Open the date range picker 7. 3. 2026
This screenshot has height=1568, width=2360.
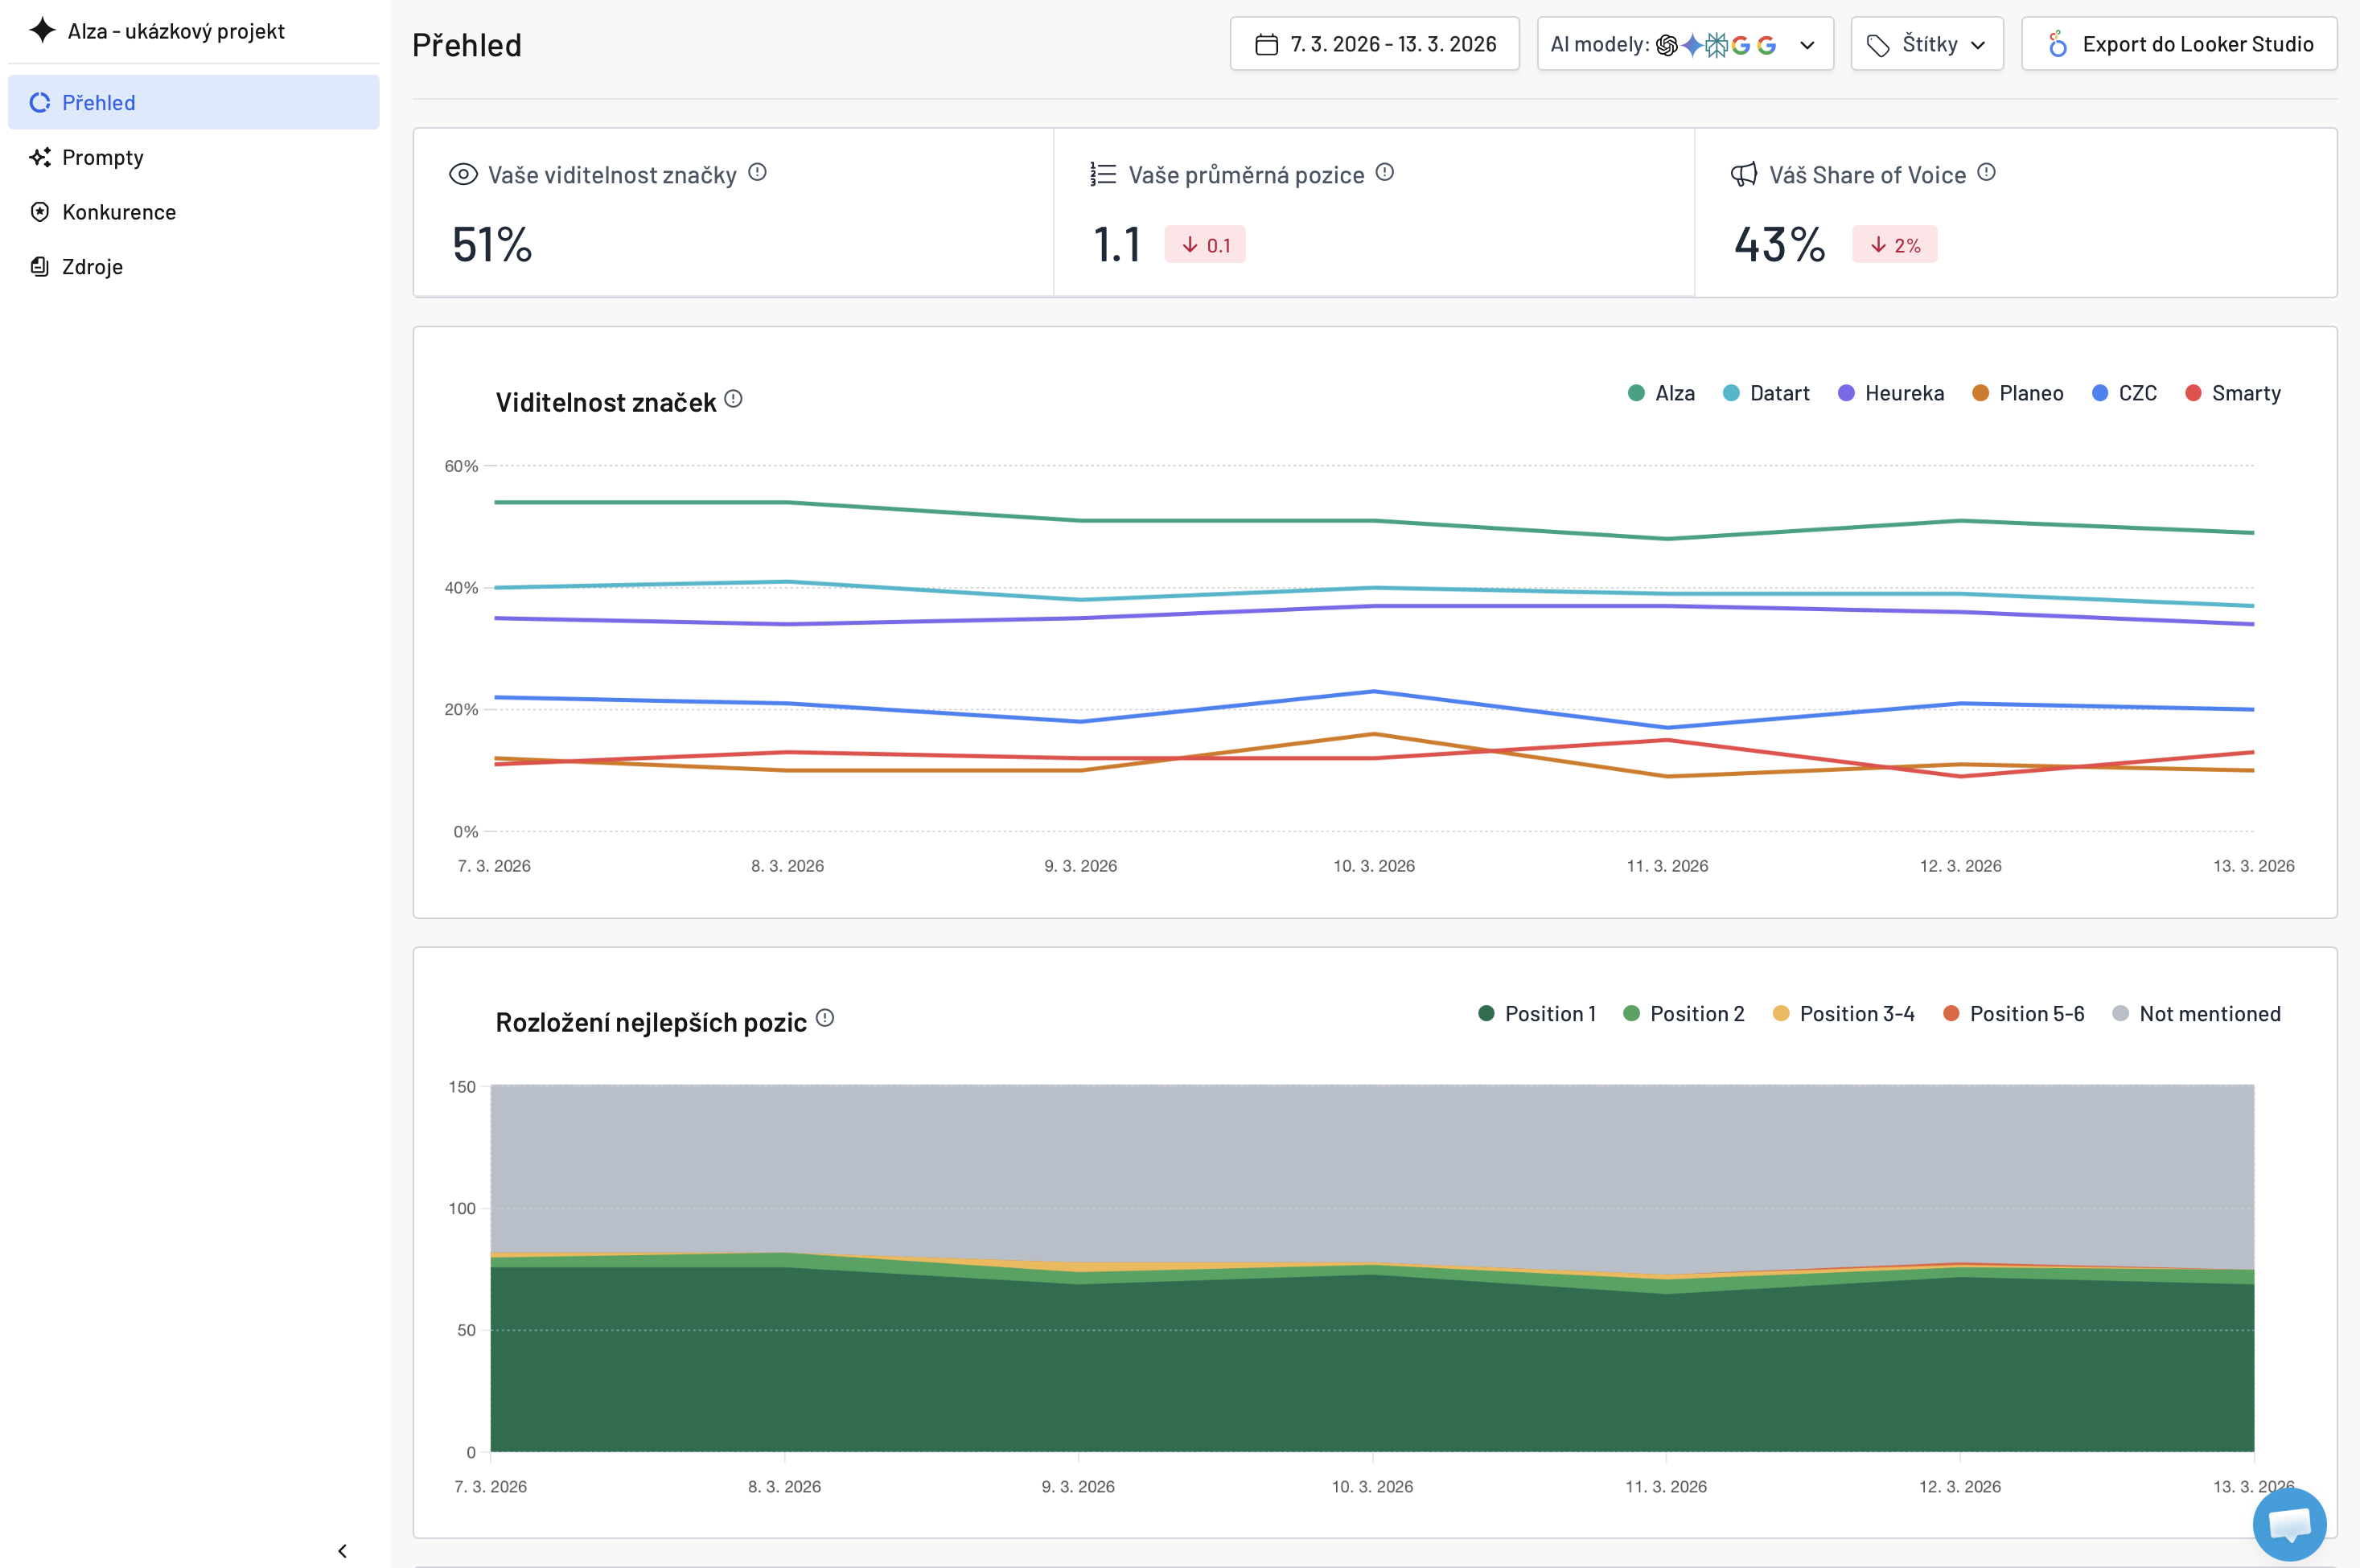1375,44
